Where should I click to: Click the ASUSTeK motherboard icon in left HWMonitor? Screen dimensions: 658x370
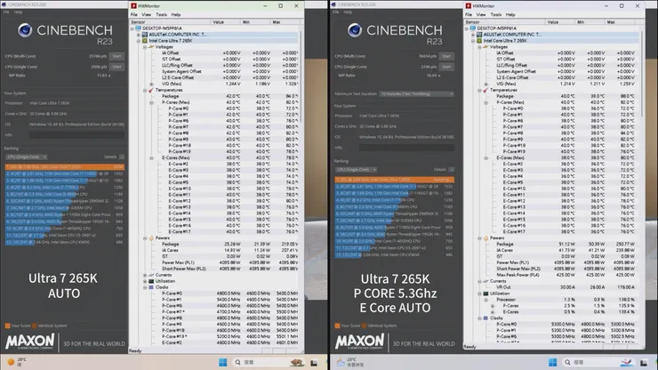pos(145,35)
